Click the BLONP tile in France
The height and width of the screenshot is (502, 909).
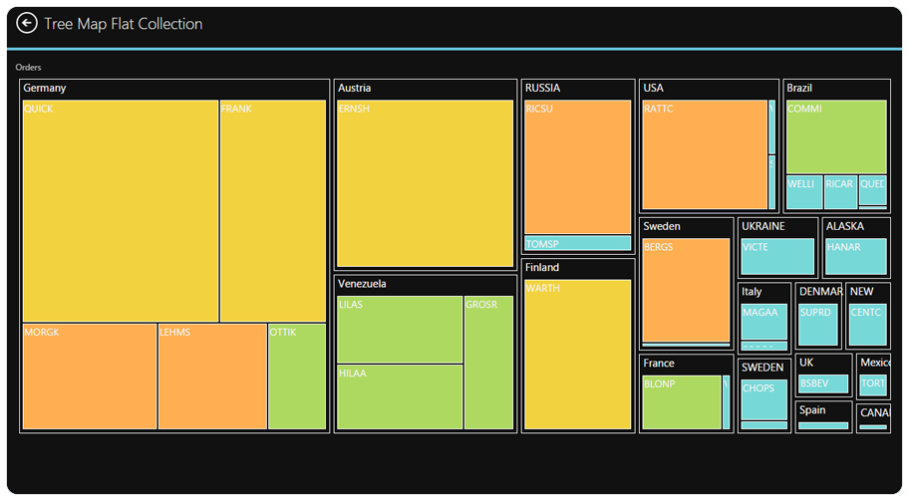[x=682, y=402]
